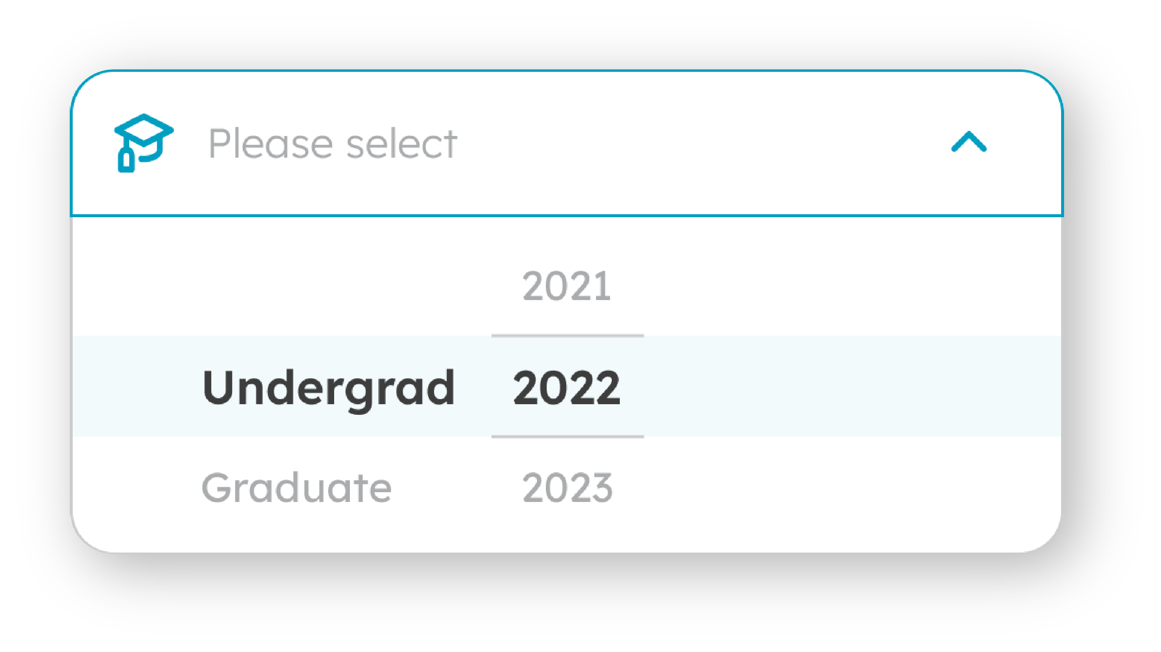Viewport: 1161px width, 652px height.
Task: Choose the Graduate degree option
Action: point(297,488)
